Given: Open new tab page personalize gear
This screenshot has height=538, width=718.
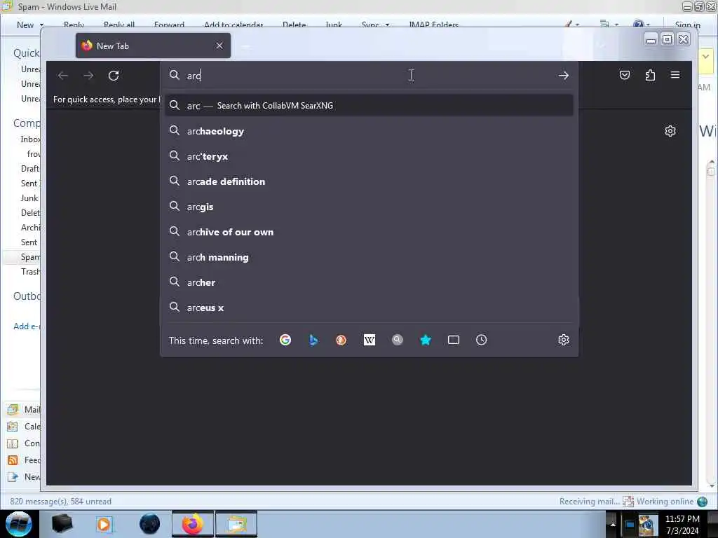Looking at the screenshot, I should pos(670,131).
